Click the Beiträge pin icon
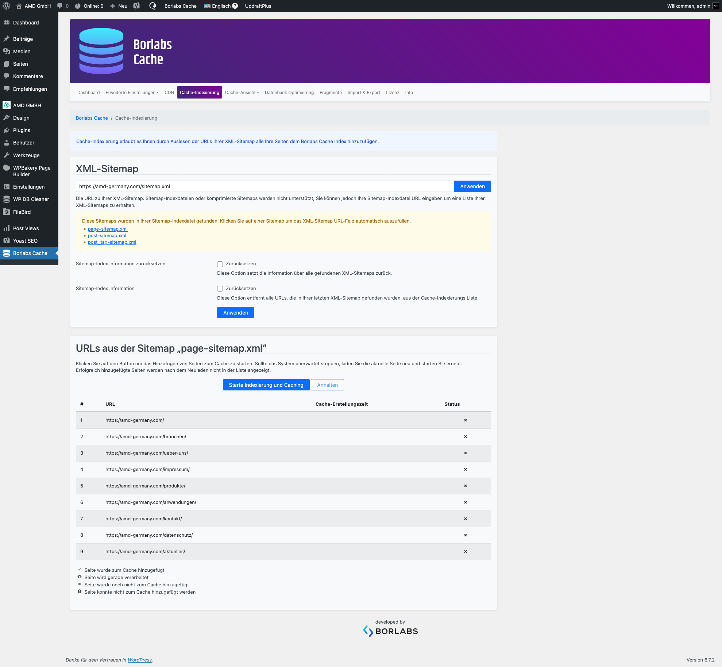Viewport: 722px width, 667px height. pos(7,39)
